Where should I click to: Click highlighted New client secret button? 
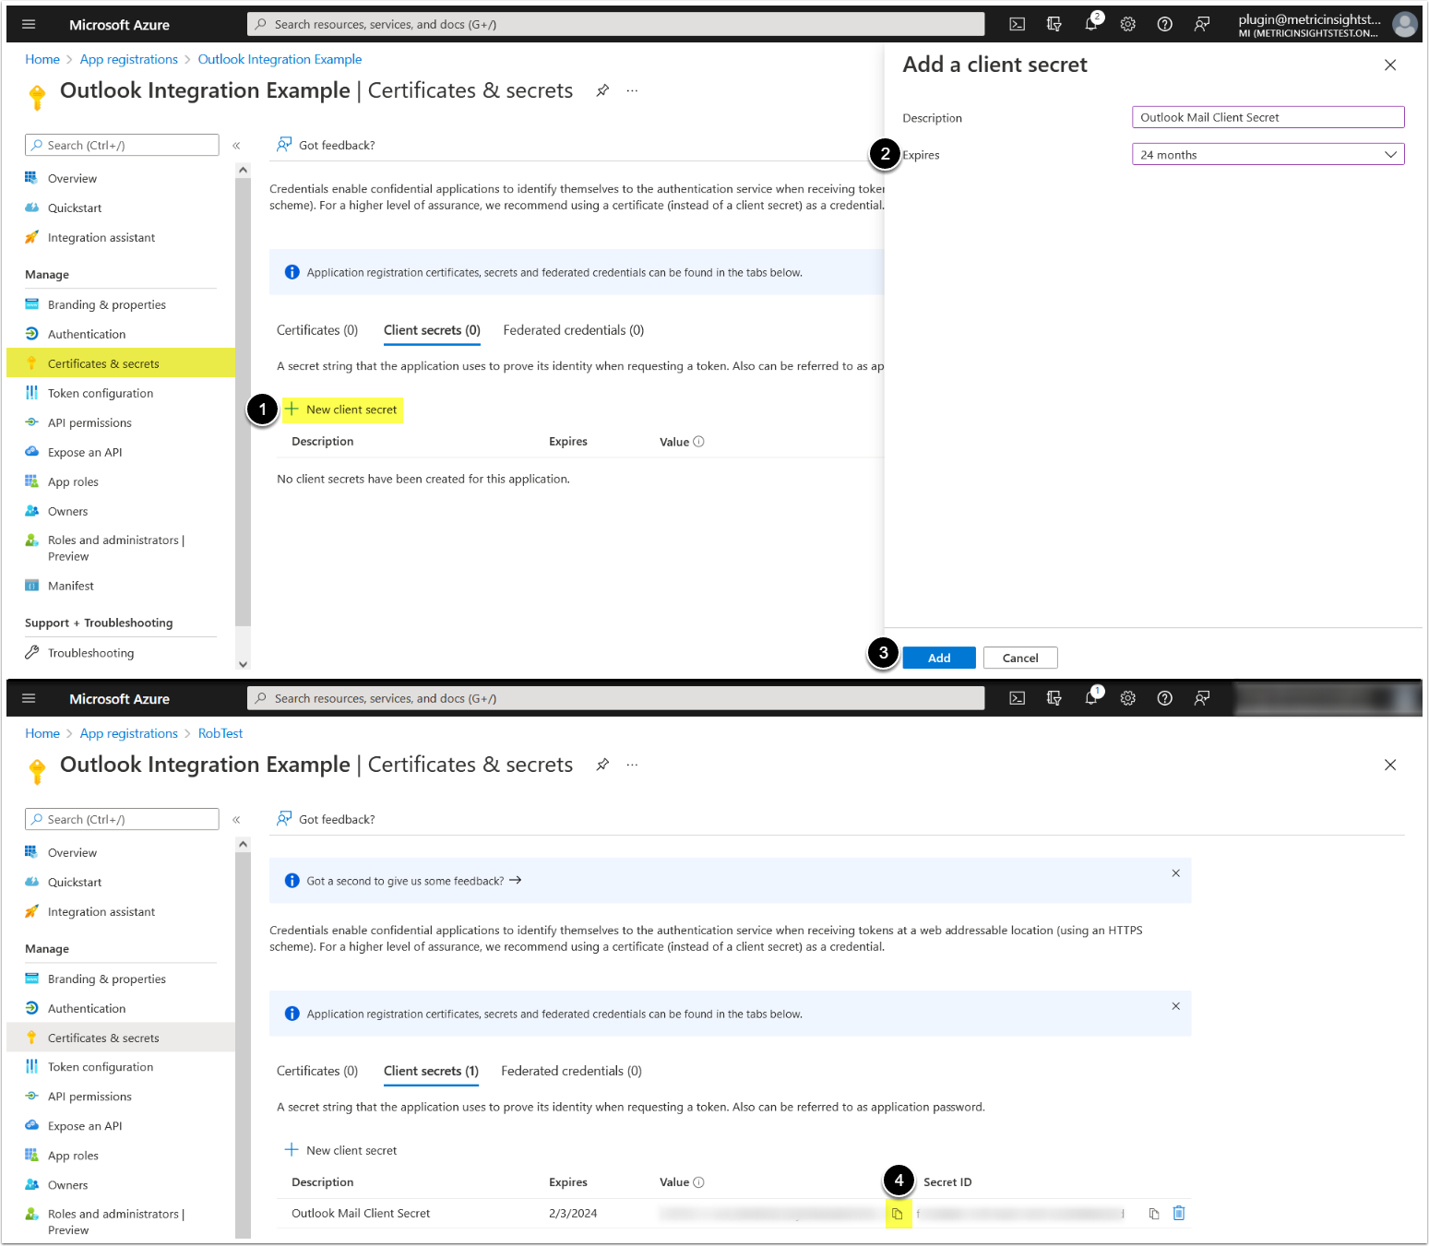tap(342, 409)
